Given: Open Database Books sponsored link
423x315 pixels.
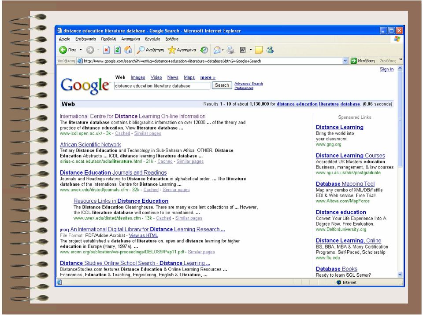Looking at the screenshot, I should tap(336, 269).
